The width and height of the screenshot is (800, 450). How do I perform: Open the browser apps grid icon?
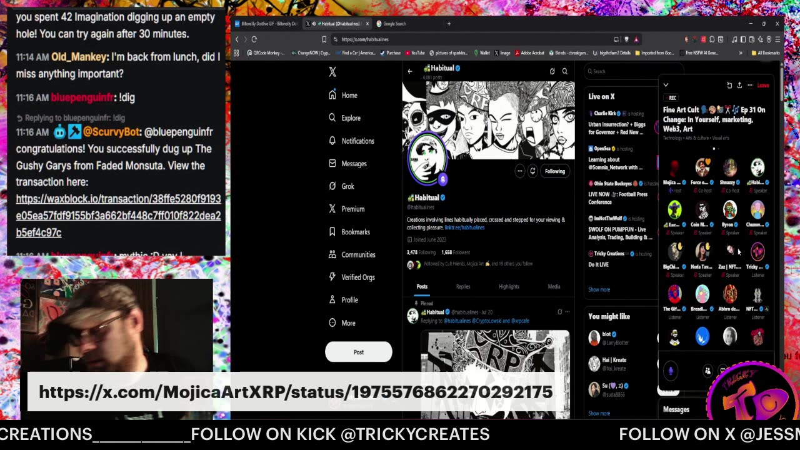tap(236, 53)
